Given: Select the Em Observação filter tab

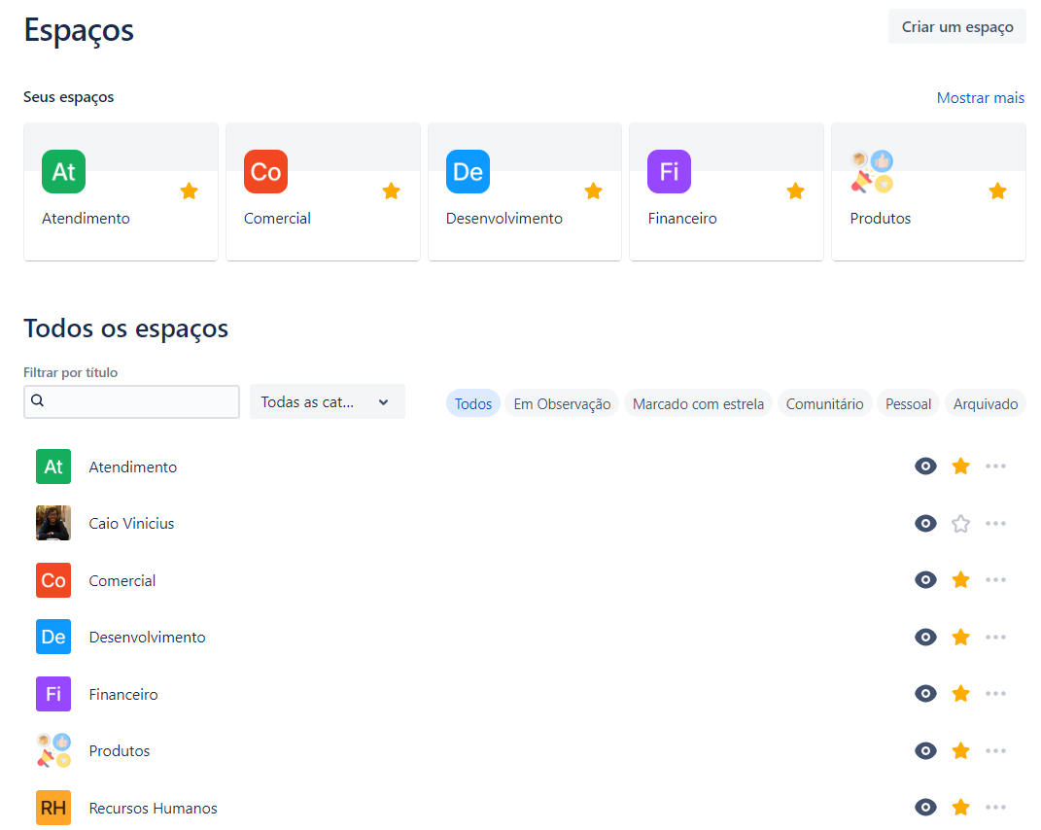Looking at the screenshot, I should [562, 403].
